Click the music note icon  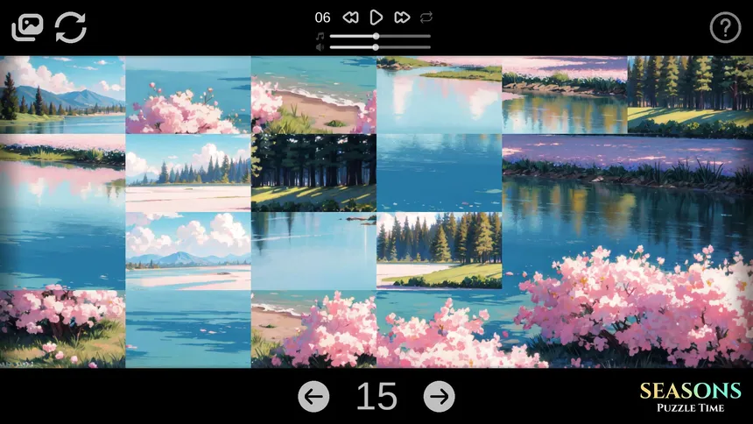coord(320,36)
